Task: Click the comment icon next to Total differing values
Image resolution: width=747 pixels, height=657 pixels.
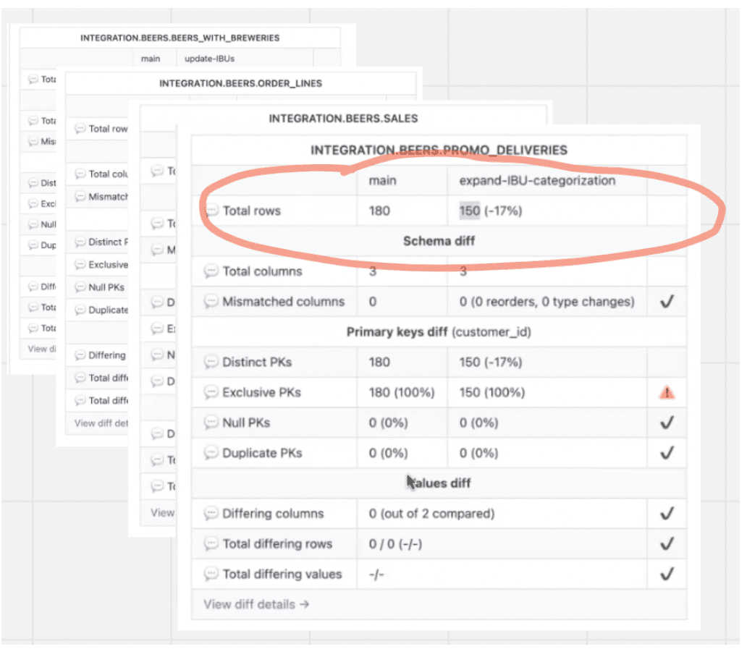Action: click(x=211, y=574)
